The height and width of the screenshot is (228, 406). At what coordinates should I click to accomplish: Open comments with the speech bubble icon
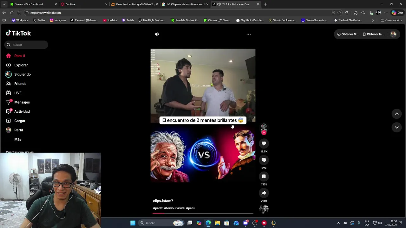pos(264,160)
